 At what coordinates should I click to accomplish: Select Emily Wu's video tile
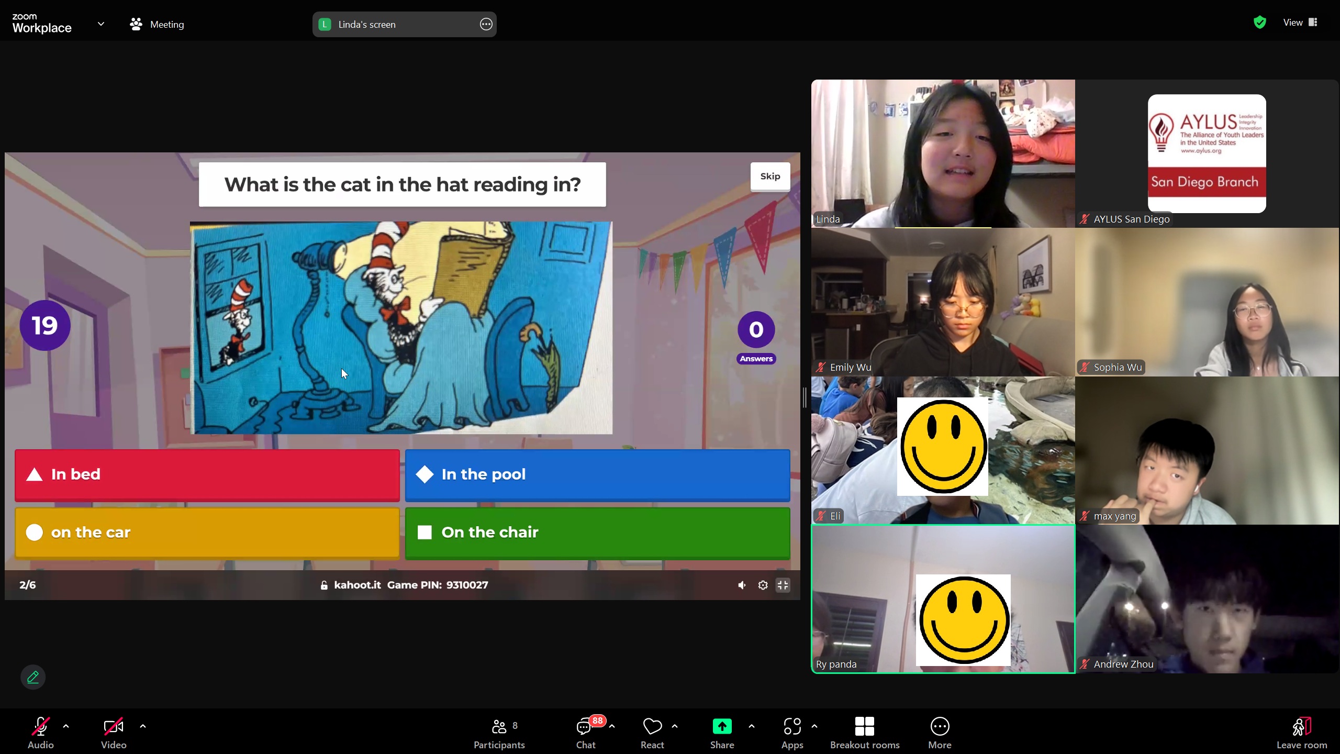point(943,302)
